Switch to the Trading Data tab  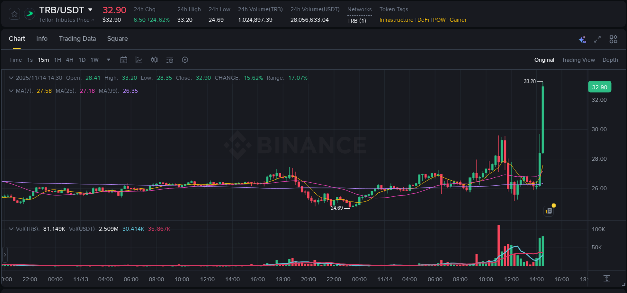coord(77,38)
